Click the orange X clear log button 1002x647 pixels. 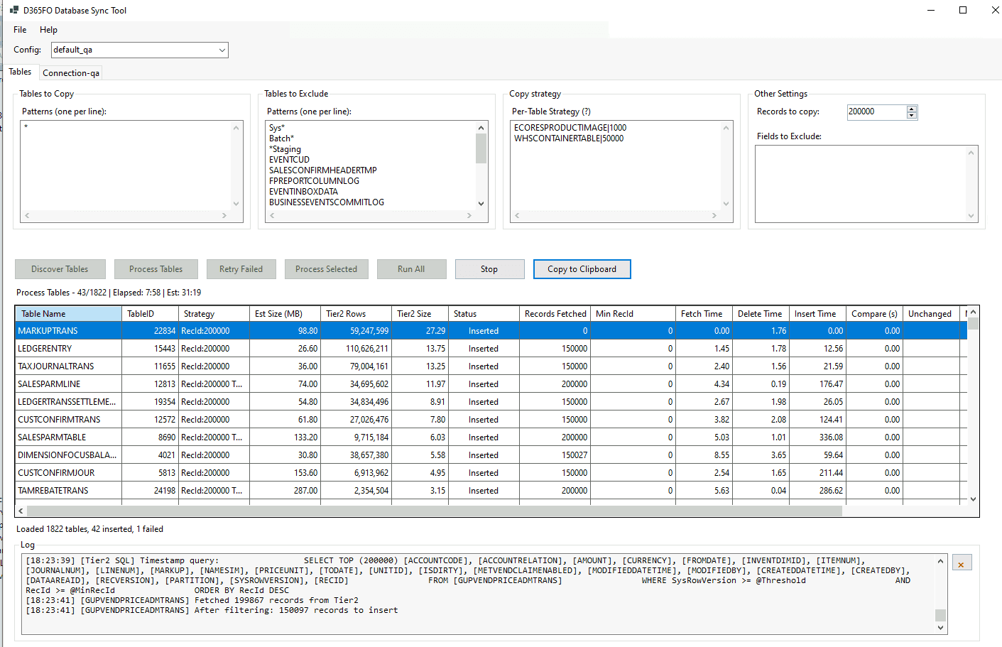(x=961, y=564)
